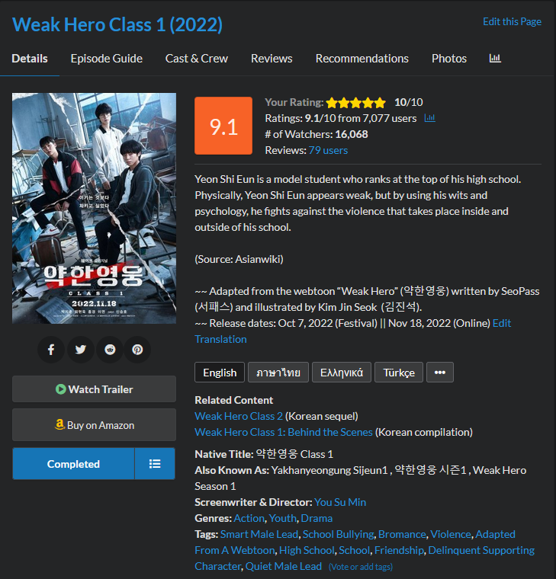Open the Episode Guide tab

(x=107, y=59)
